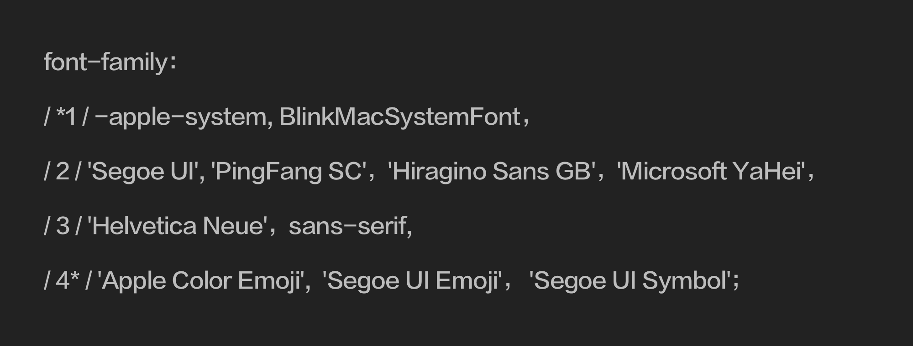Click the '/ 3 /' comment marker
The width and height of the screenshot is (913, 346).
63,226
